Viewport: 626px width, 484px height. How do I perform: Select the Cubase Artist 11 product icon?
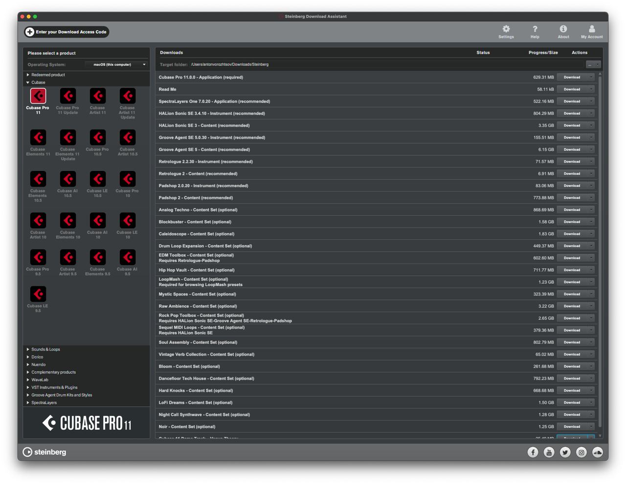pos(98,96)
